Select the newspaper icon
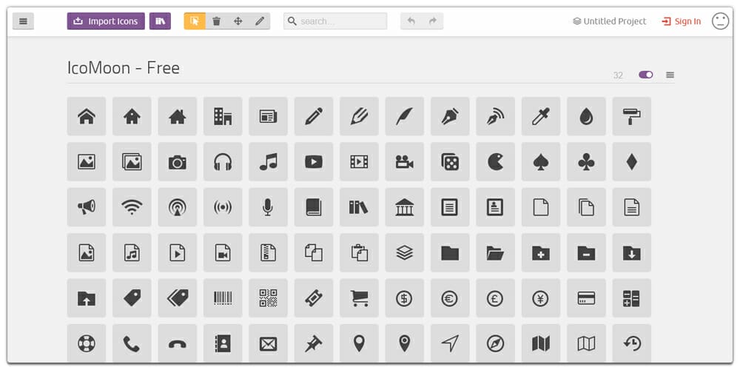 (268, 116)
